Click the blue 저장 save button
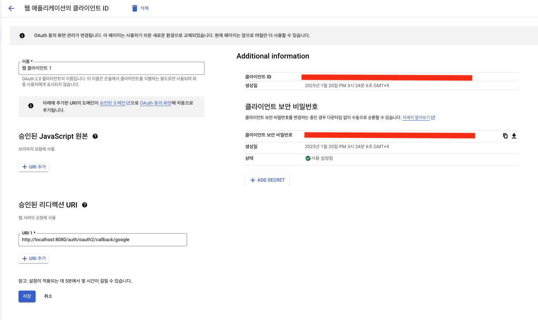Screen dimensions: 538x320 [x=27, y=296]
